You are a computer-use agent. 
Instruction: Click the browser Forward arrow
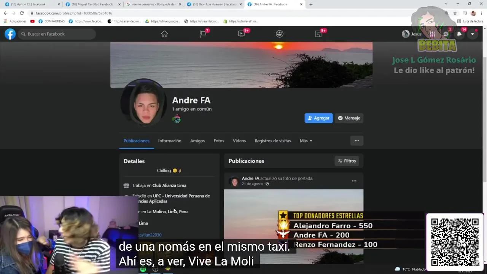click(14, 13)
